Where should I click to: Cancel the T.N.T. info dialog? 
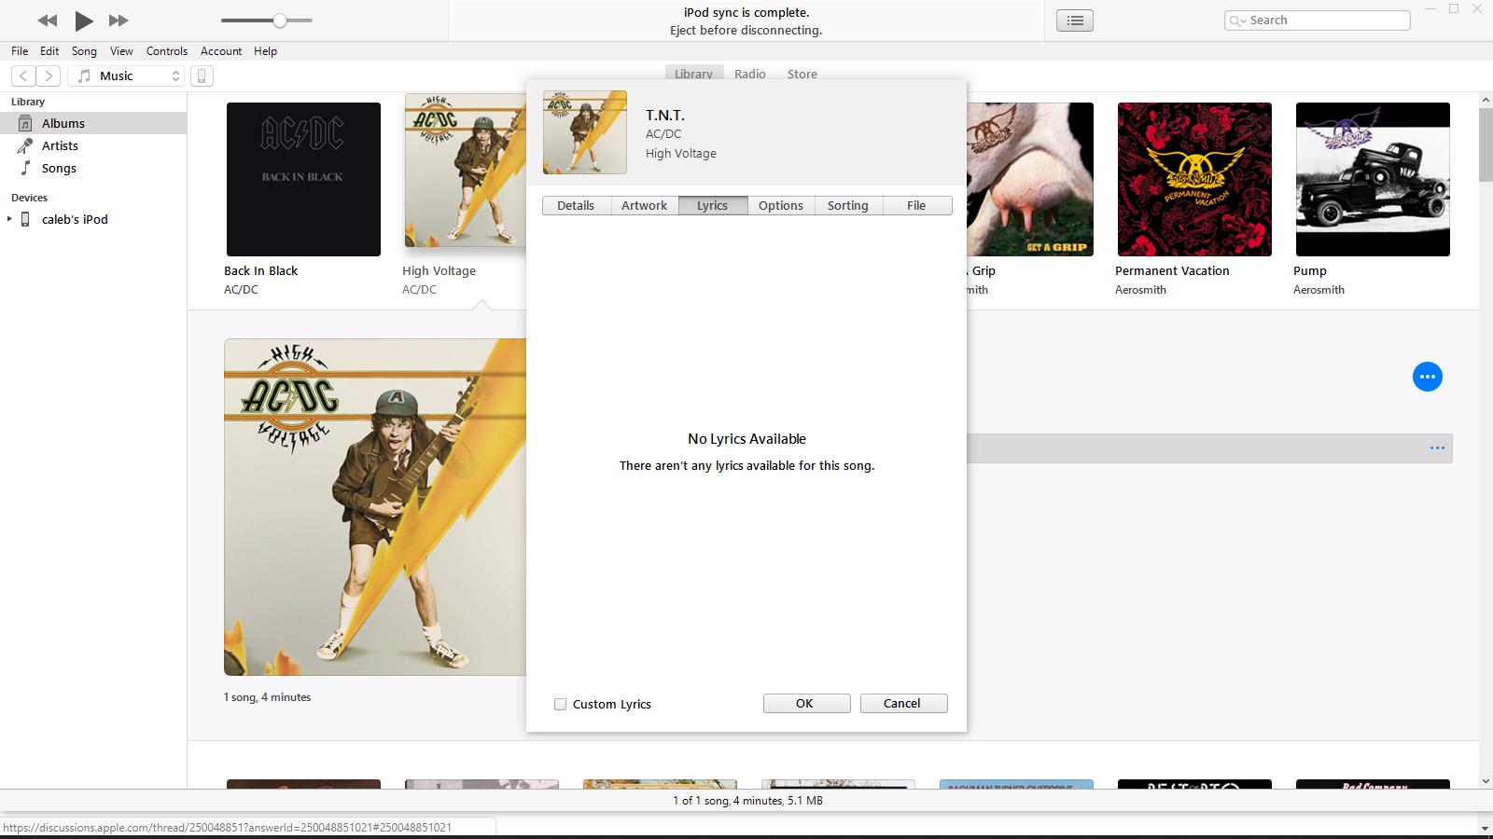[902, 703]
